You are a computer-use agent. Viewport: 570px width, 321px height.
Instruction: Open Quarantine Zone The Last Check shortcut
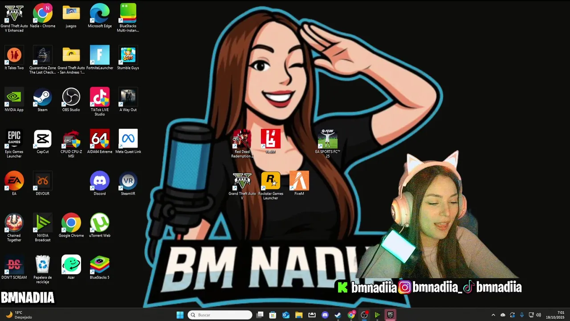(43, 60)
